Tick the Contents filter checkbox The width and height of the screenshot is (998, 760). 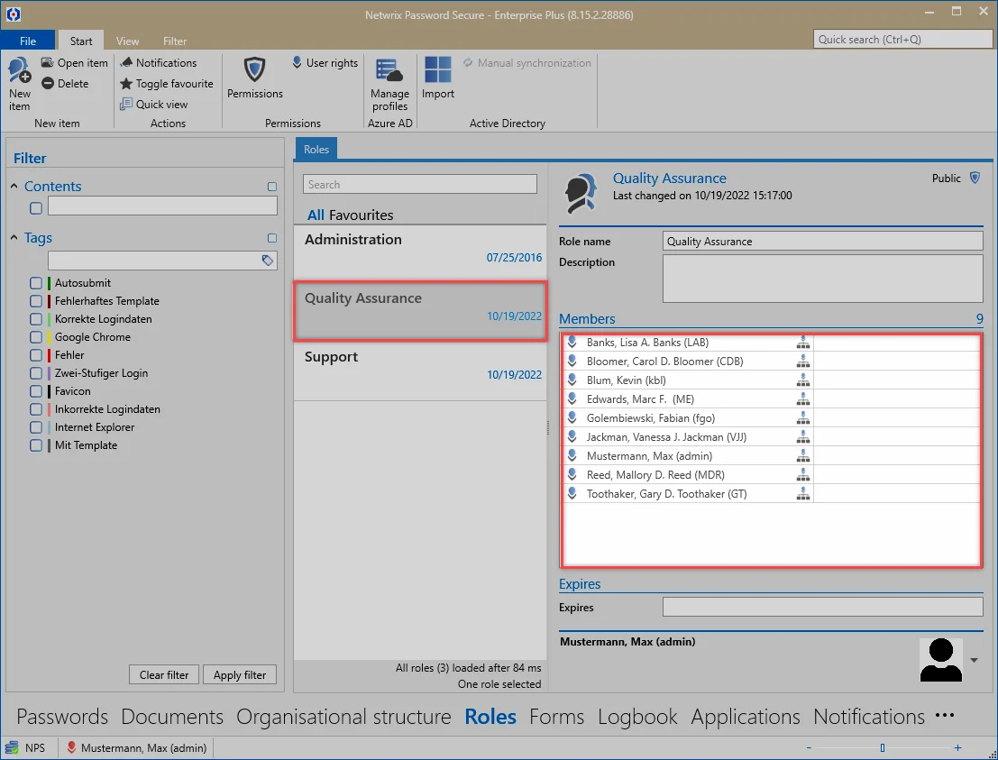tap(36, 208)
